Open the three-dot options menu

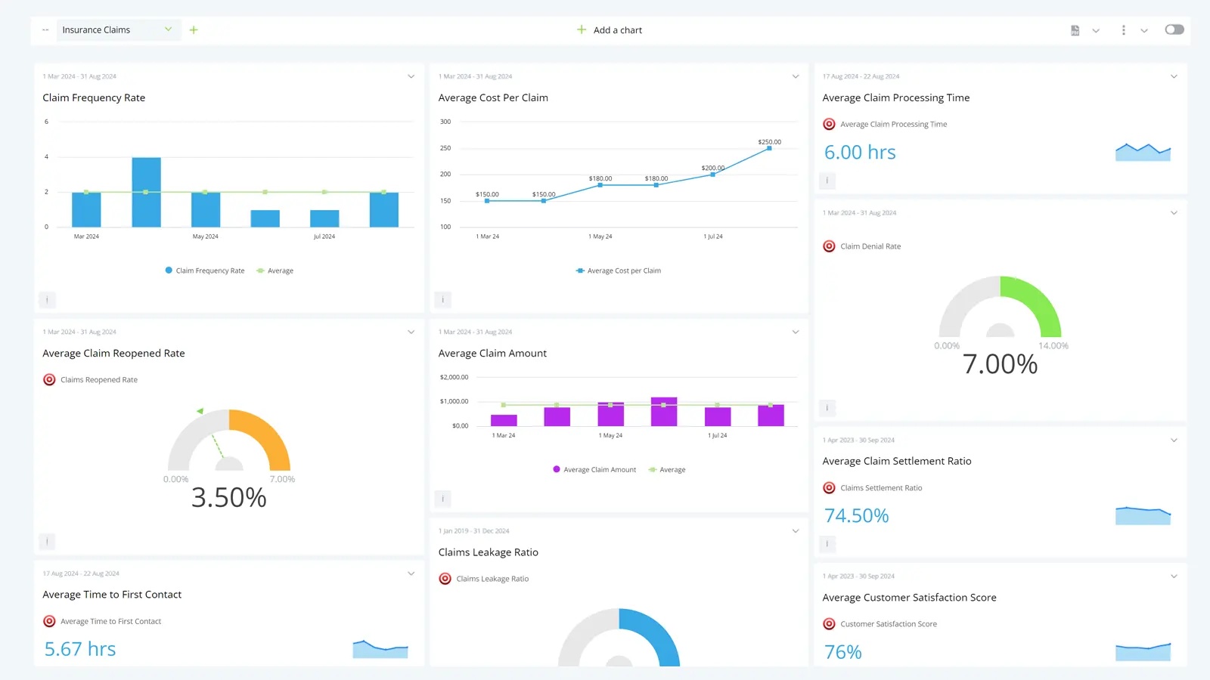click(1124, 29)
